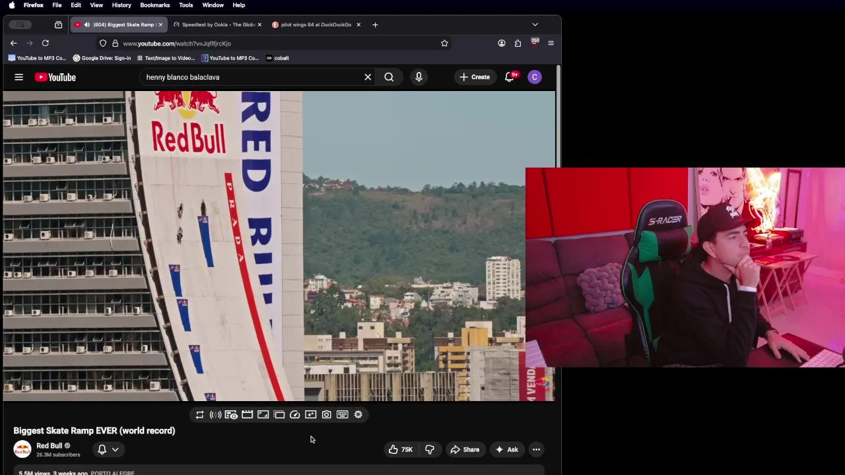This screenshot has width=845, height=475.
Task: Open the Window menu
Action: tap(213, 5)
